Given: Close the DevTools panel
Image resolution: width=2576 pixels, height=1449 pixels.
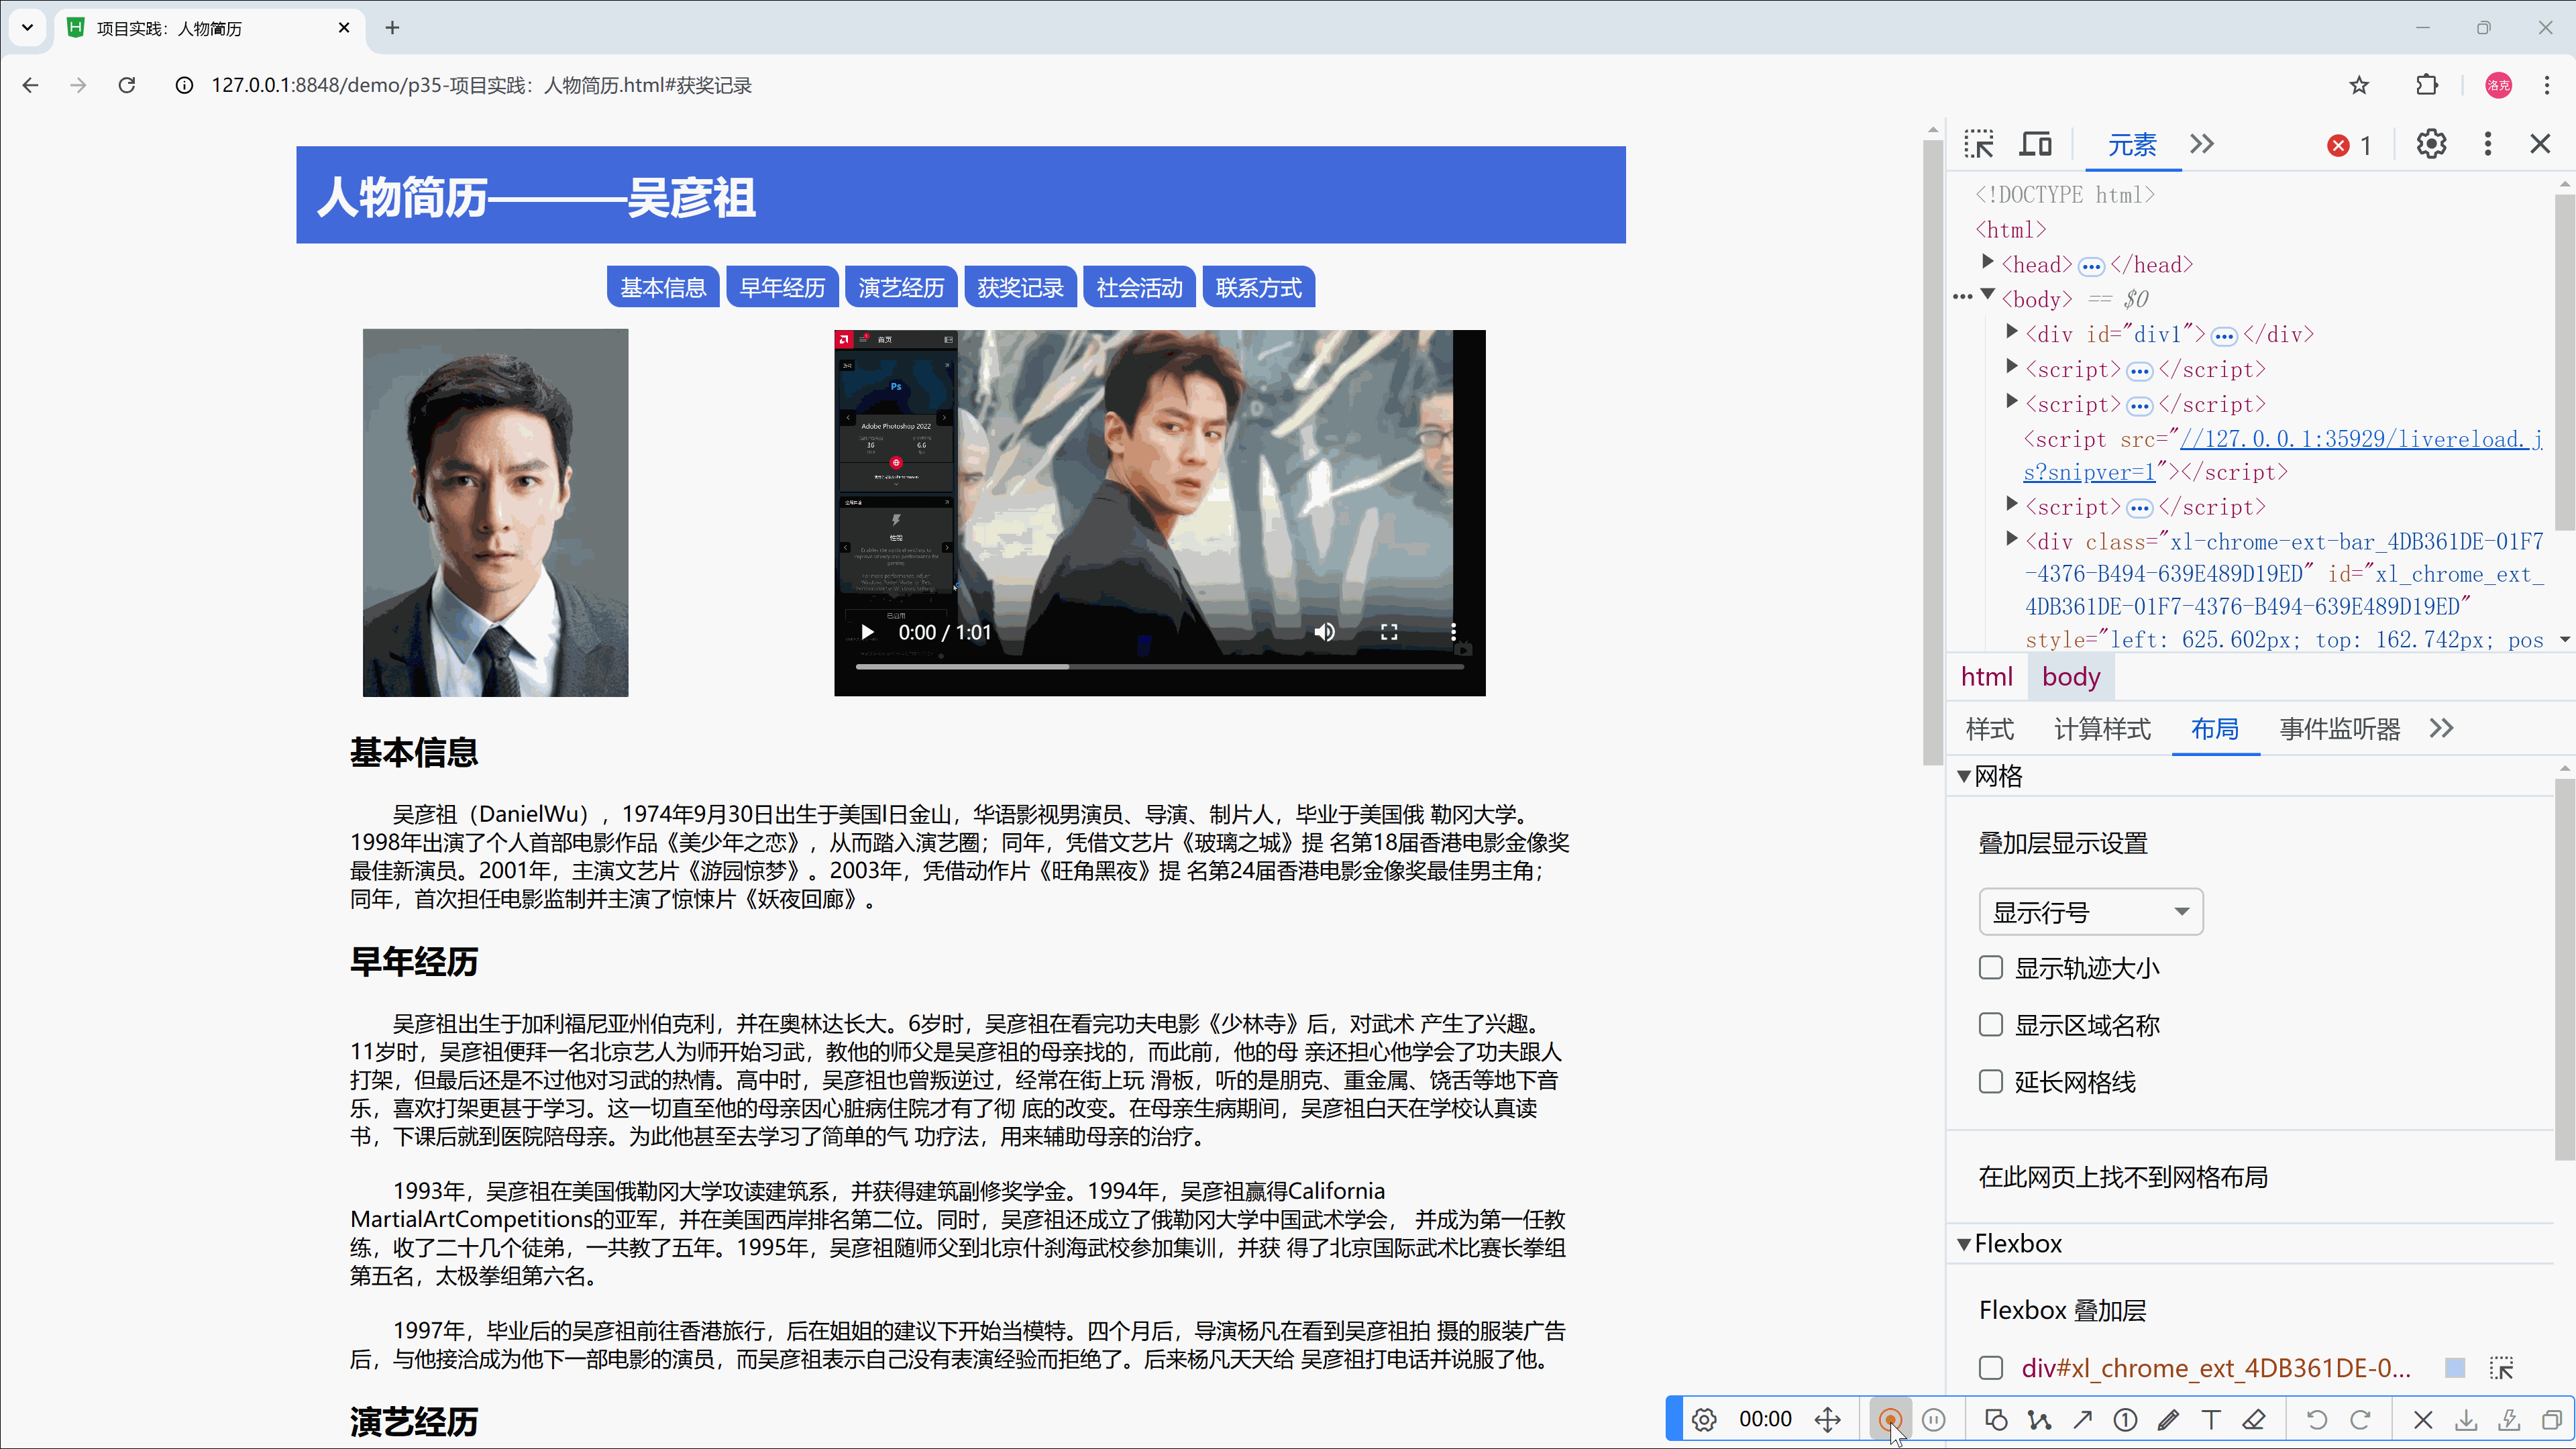Looking at the screenshot, I should [x=2540, y=144].
